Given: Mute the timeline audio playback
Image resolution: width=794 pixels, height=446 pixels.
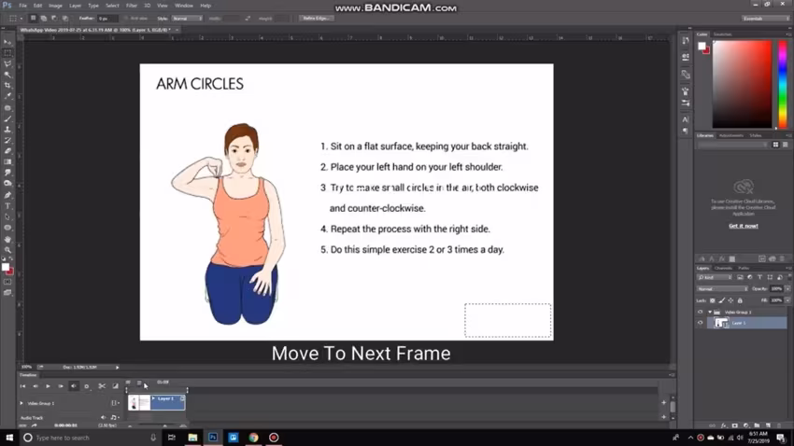Looking at the screenshot, I should point(74,386).
